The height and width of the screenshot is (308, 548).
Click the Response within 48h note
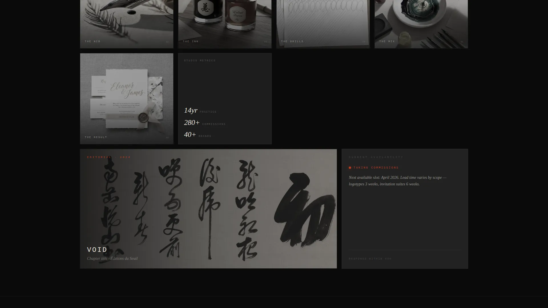[370, 259]
